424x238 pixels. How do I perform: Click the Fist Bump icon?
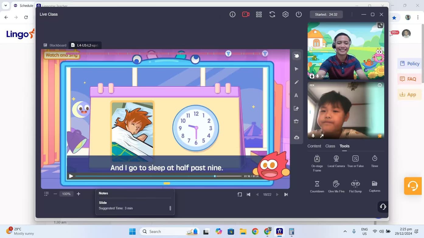click(355, 186)
